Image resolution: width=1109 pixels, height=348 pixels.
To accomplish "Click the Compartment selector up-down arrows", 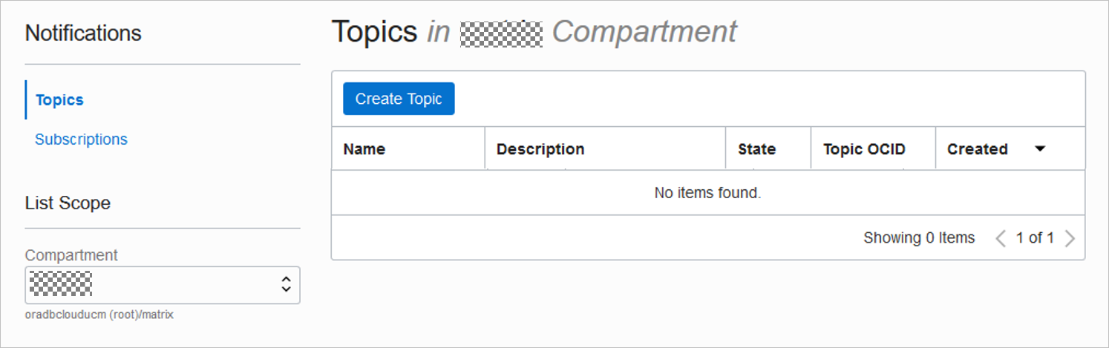I will click(x=286, y=284).
